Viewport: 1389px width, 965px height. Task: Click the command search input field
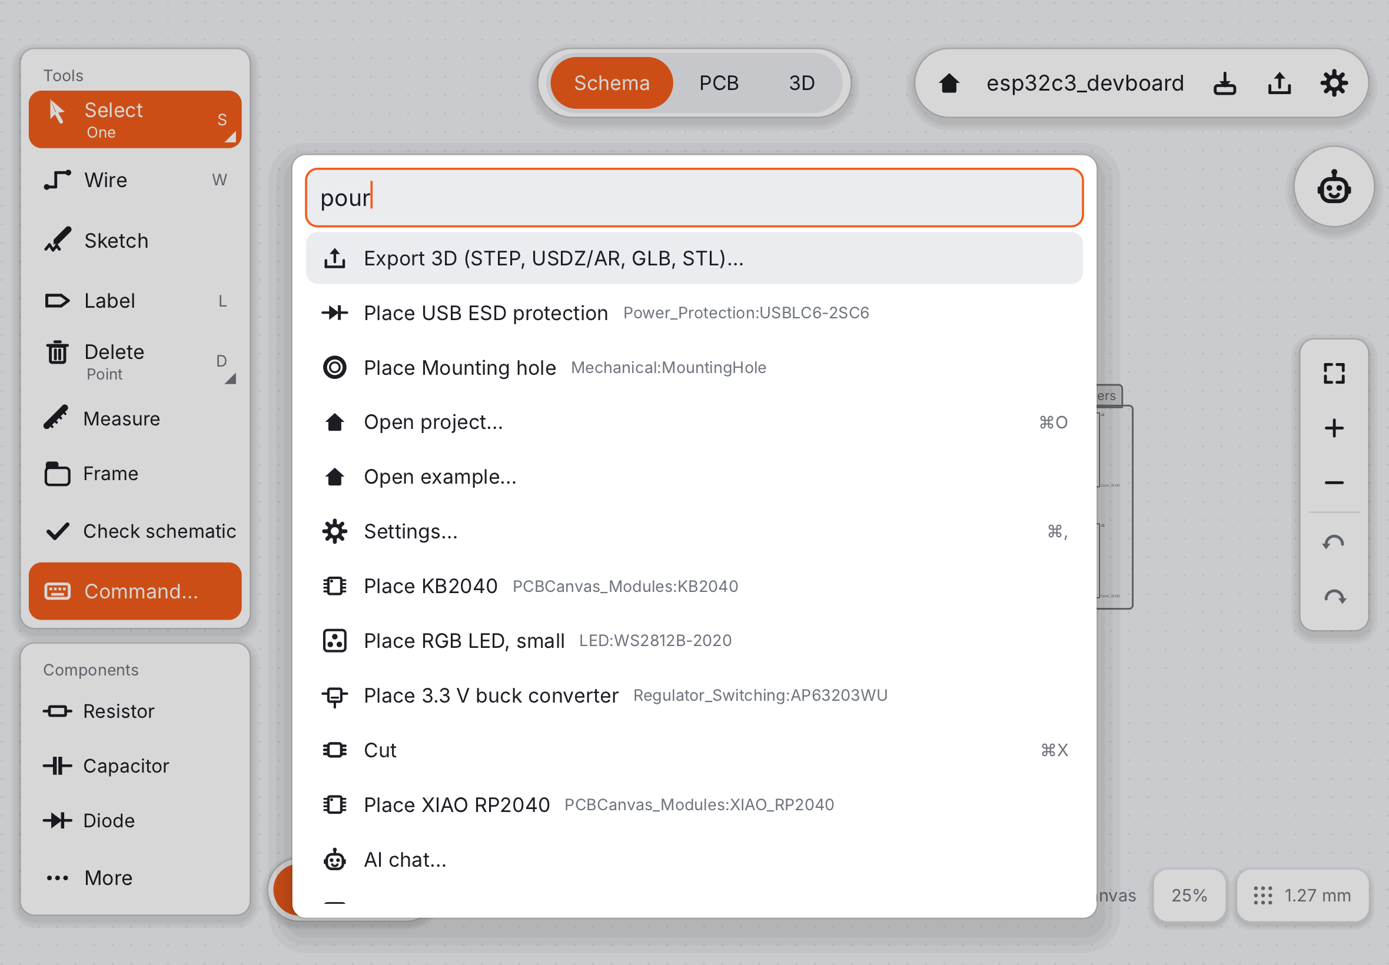point(694,198)
